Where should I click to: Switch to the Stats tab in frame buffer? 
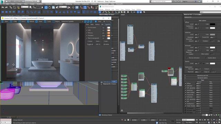[92, 24]
